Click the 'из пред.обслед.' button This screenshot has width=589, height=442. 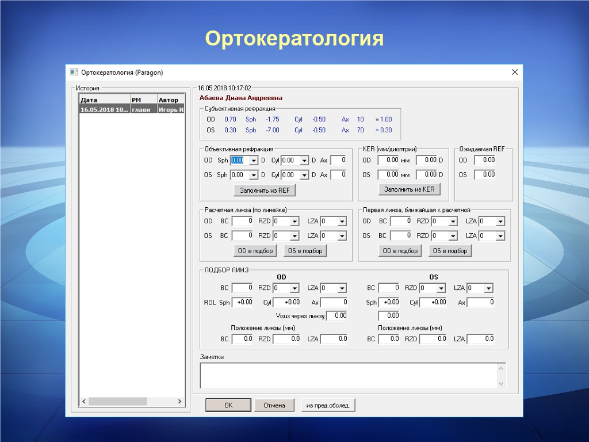click(x=328, y=405)
